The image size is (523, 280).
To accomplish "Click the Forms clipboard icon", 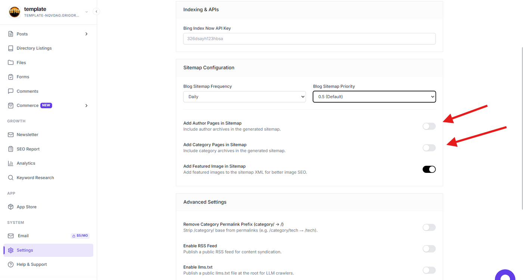I will point(10,77).
